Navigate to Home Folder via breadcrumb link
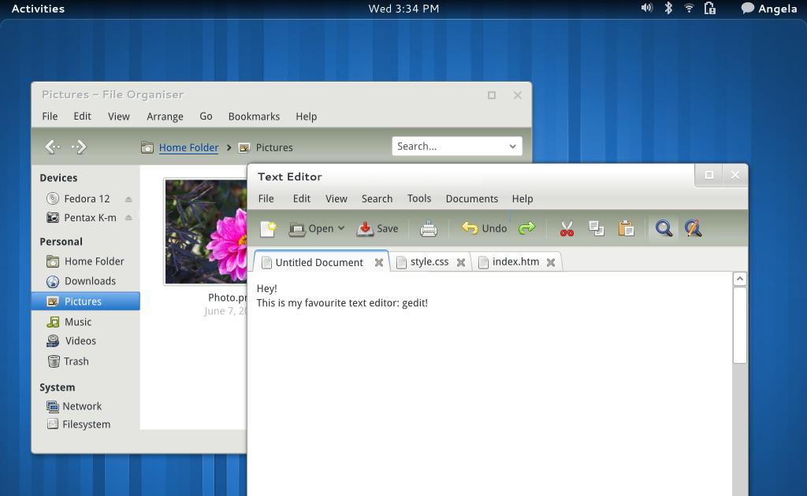This screenshot has width=807, height=496. pyautogui.click(x=188, y=147)
